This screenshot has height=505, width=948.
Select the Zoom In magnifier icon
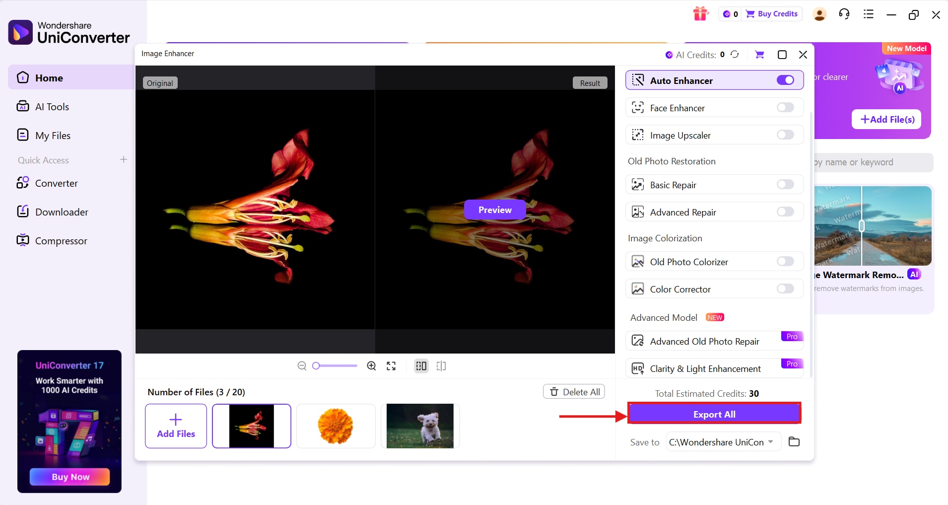(x=371, y=365)
